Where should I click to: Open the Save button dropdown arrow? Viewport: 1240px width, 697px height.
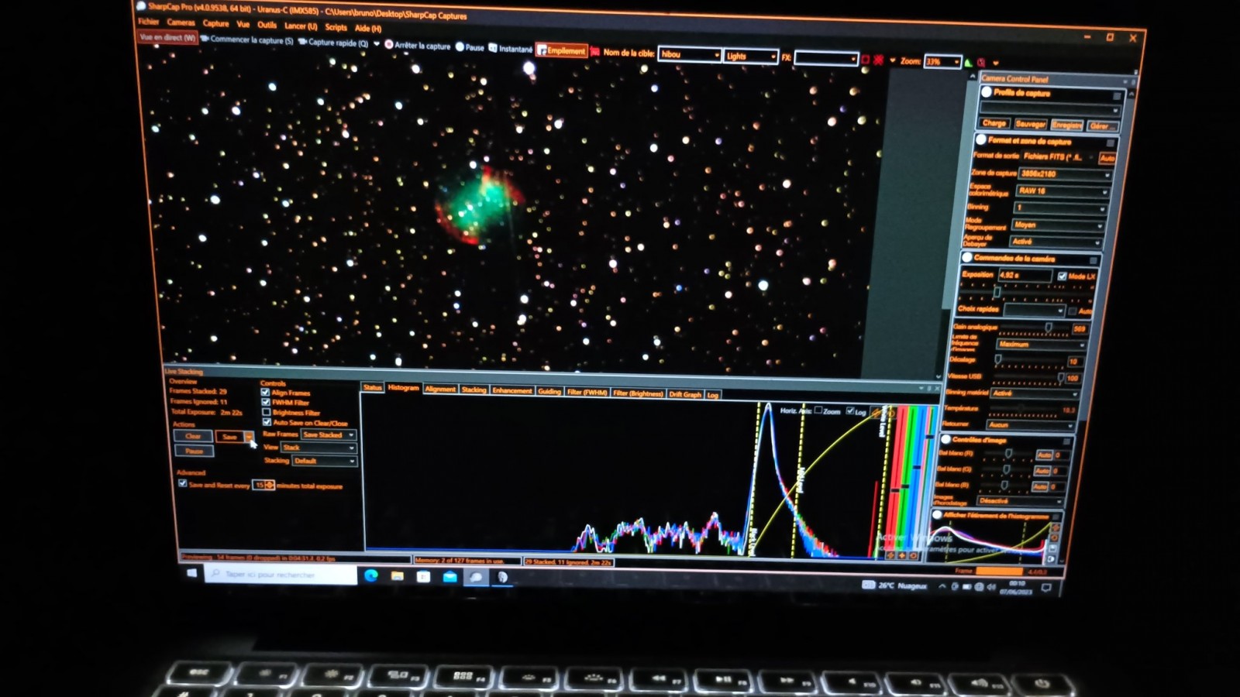point(249,438)
